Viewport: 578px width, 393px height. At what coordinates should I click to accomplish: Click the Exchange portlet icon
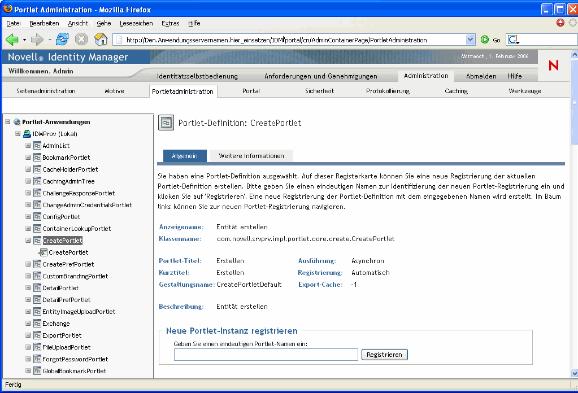[x=37, y=324]
